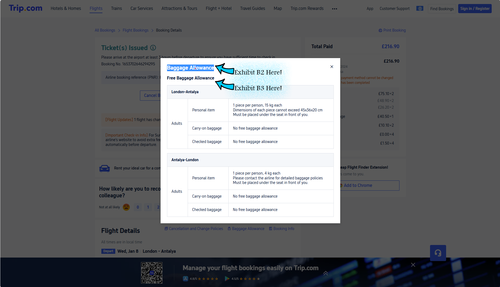Screen dimensions: 500x287
Task: Select rating 1 in the survey
Action: [148, 207]
